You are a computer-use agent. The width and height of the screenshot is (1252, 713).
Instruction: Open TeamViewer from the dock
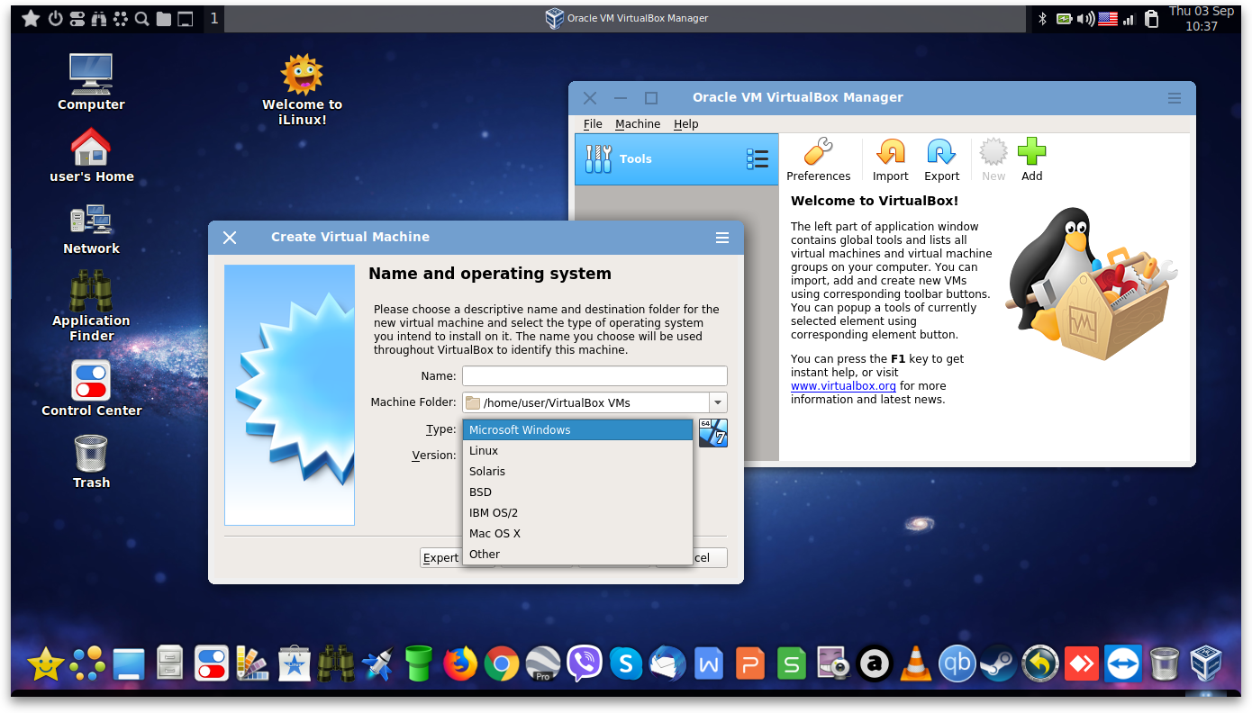tap(1122, 664)
